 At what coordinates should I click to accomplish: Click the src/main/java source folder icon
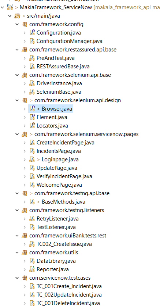click(x=17, y=16)
